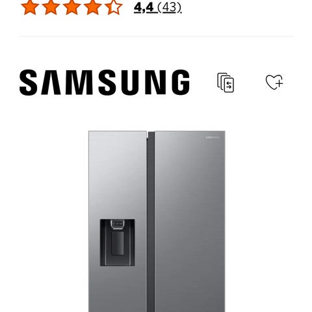Click the large SAMSUNG brand logo
The image size is (312, 312).
coord(105,83)
